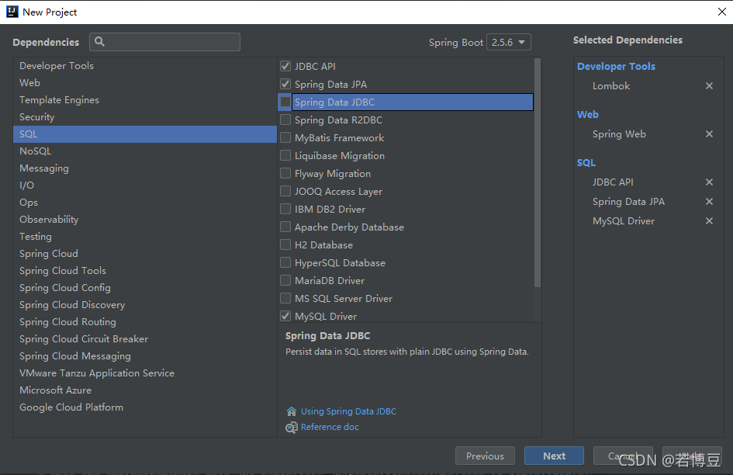Remove JDBC API from selected dependencies
Viewport: 733px width, 475px height.
pos(709,182)
